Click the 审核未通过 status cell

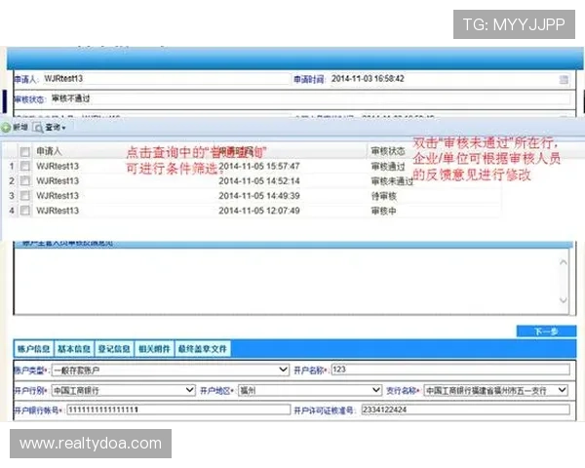392,181
